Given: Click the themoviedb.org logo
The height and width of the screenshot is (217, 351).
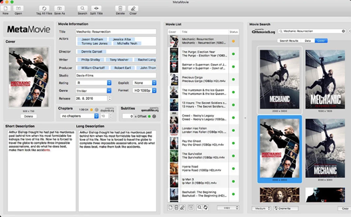Looking at the screenshot, I should pos(263,32).
